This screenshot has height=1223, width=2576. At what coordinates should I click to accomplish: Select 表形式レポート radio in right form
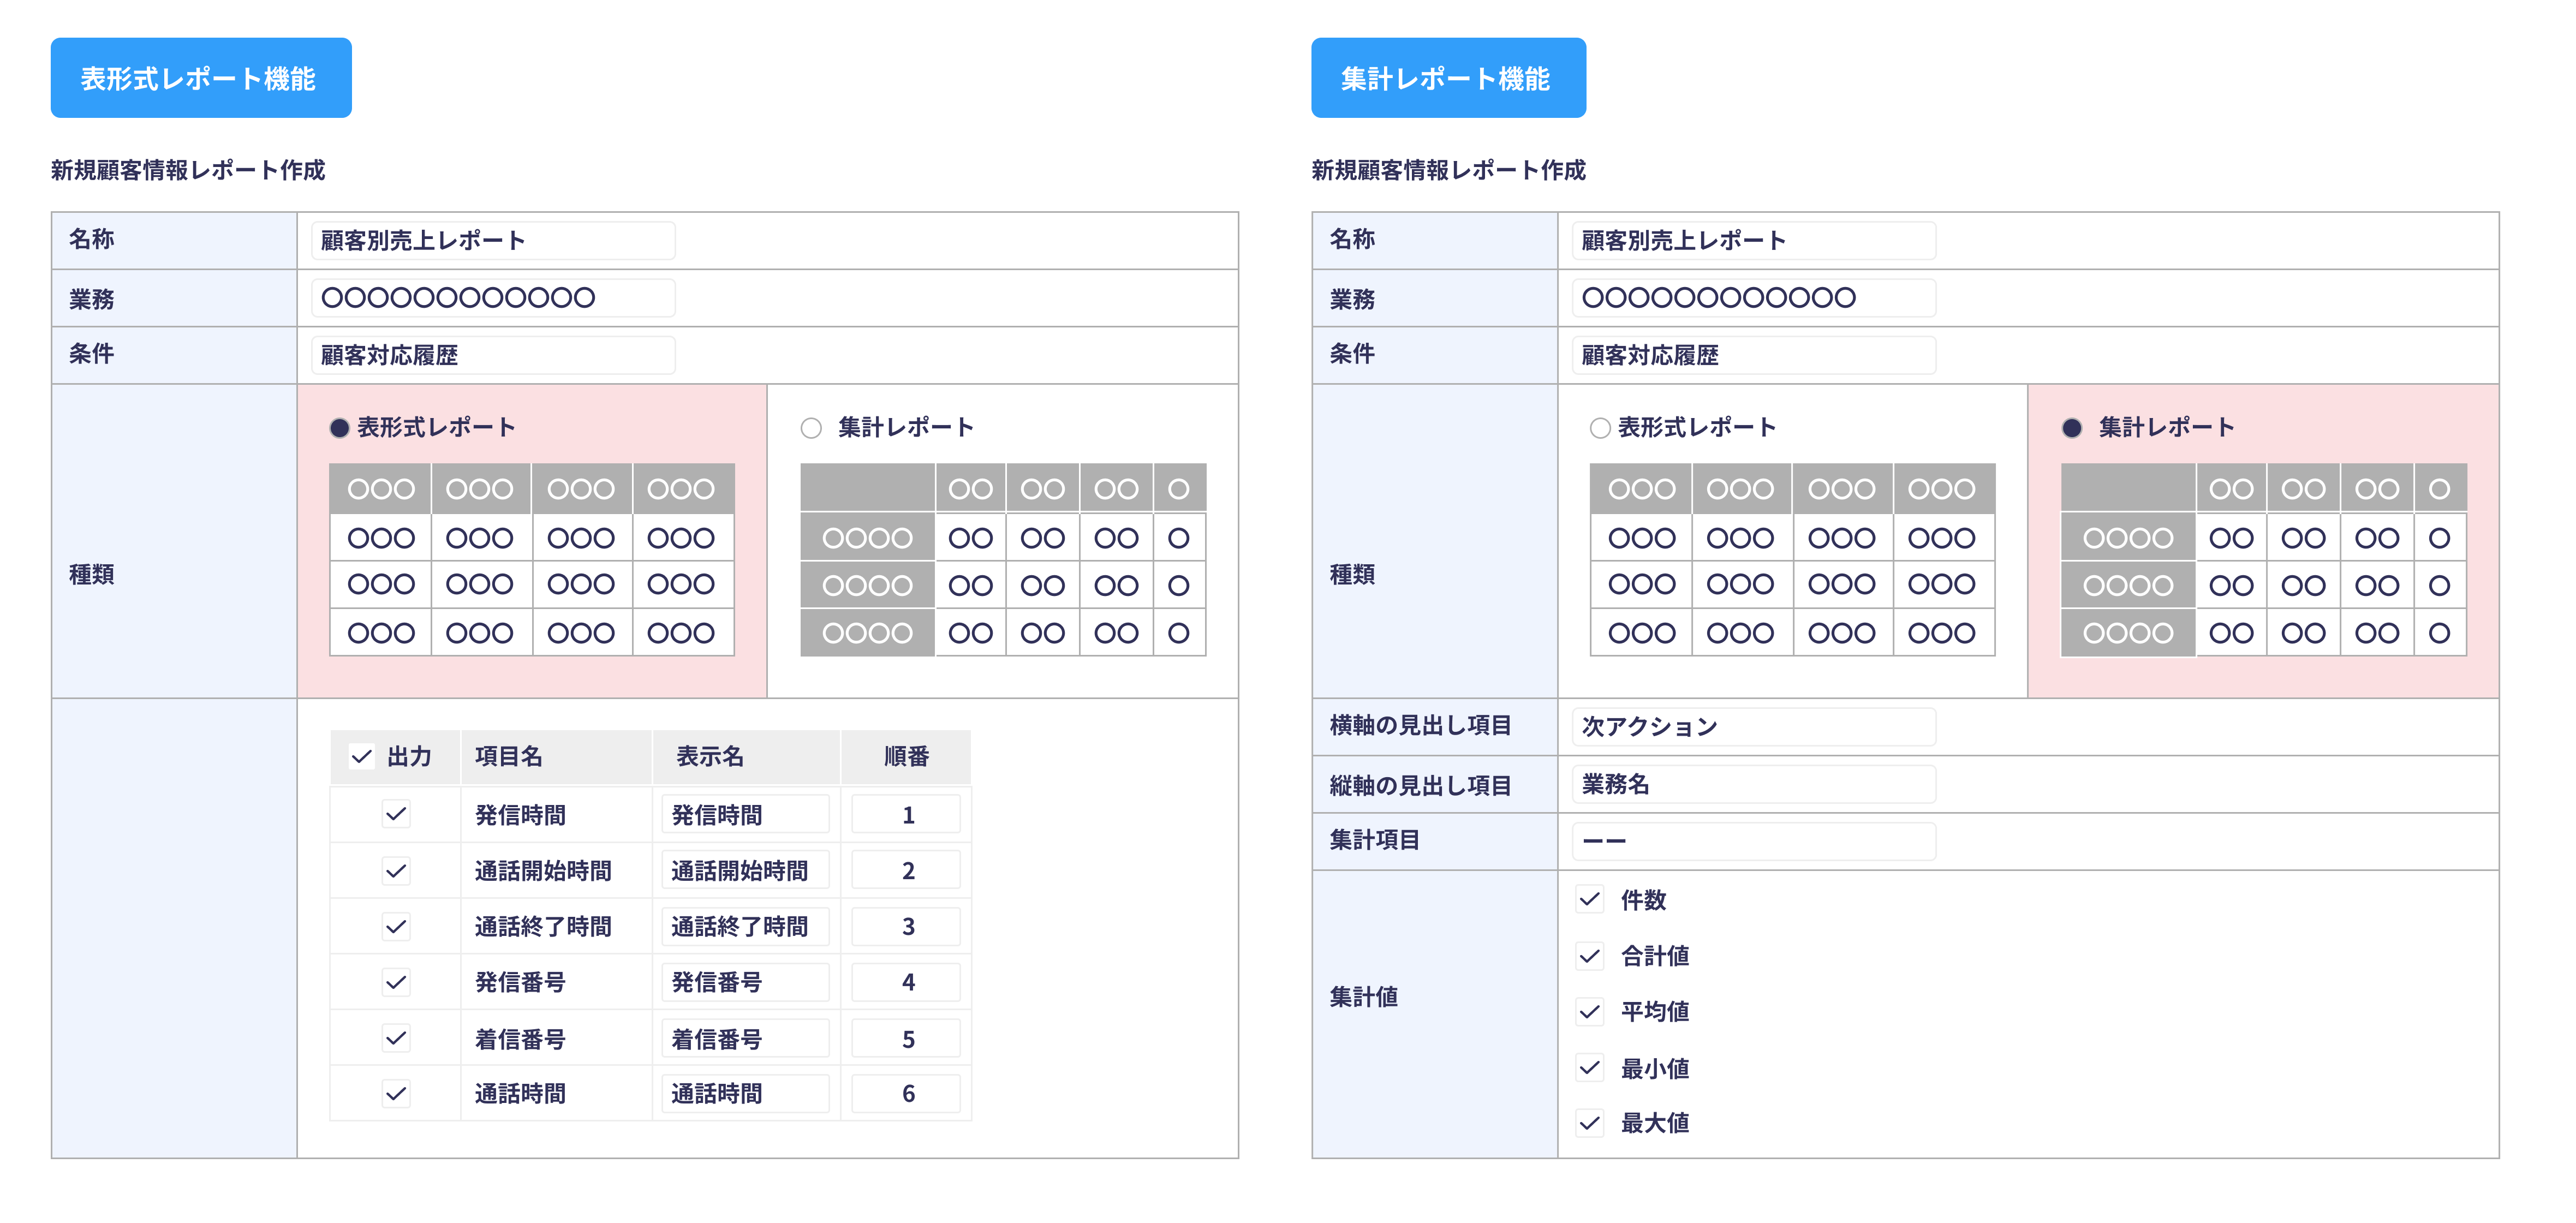1600,428
